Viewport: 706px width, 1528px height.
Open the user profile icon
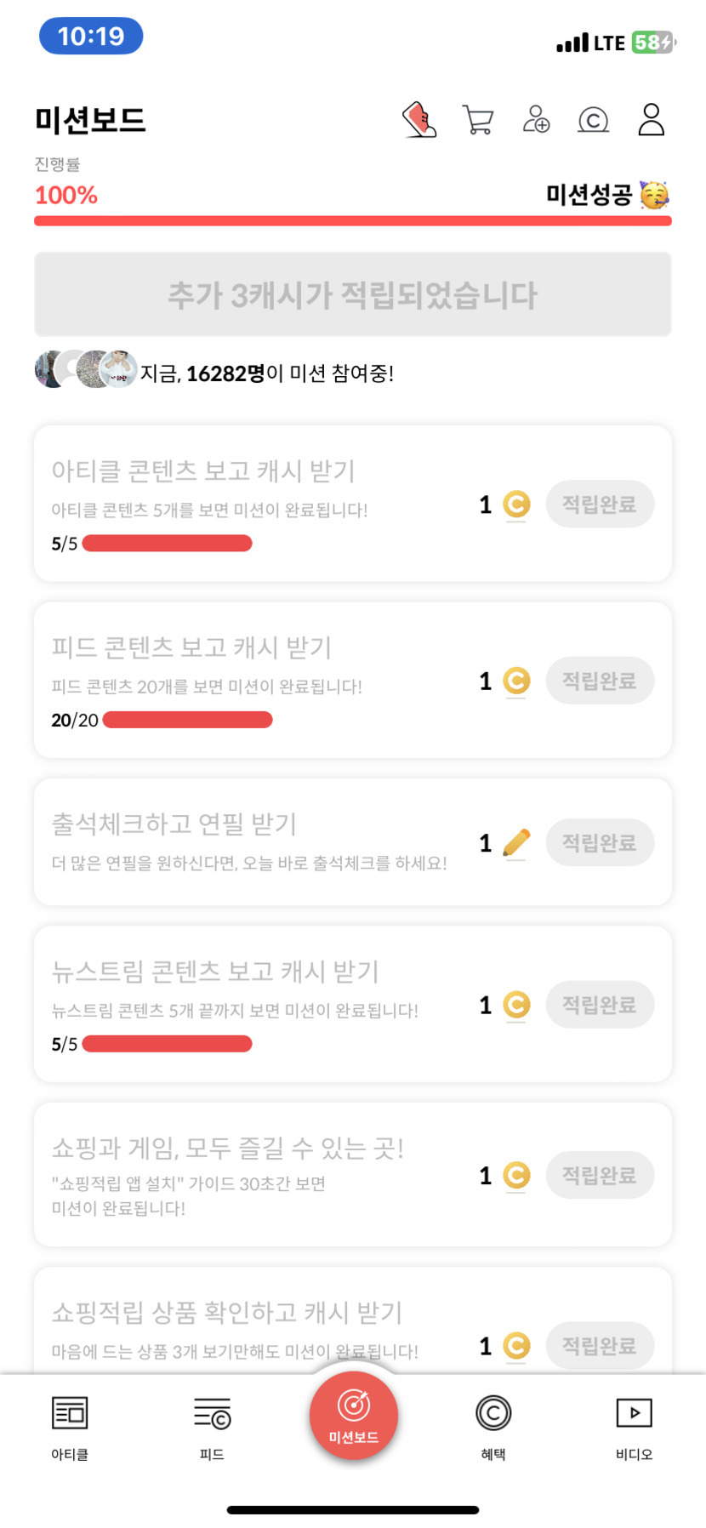(651, 120)
